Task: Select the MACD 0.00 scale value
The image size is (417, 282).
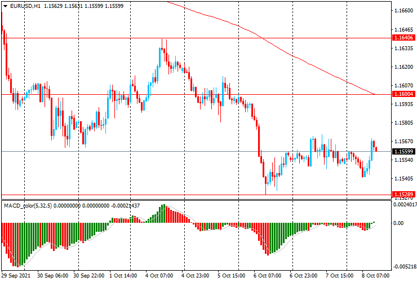Action: (x=398, y=223)
